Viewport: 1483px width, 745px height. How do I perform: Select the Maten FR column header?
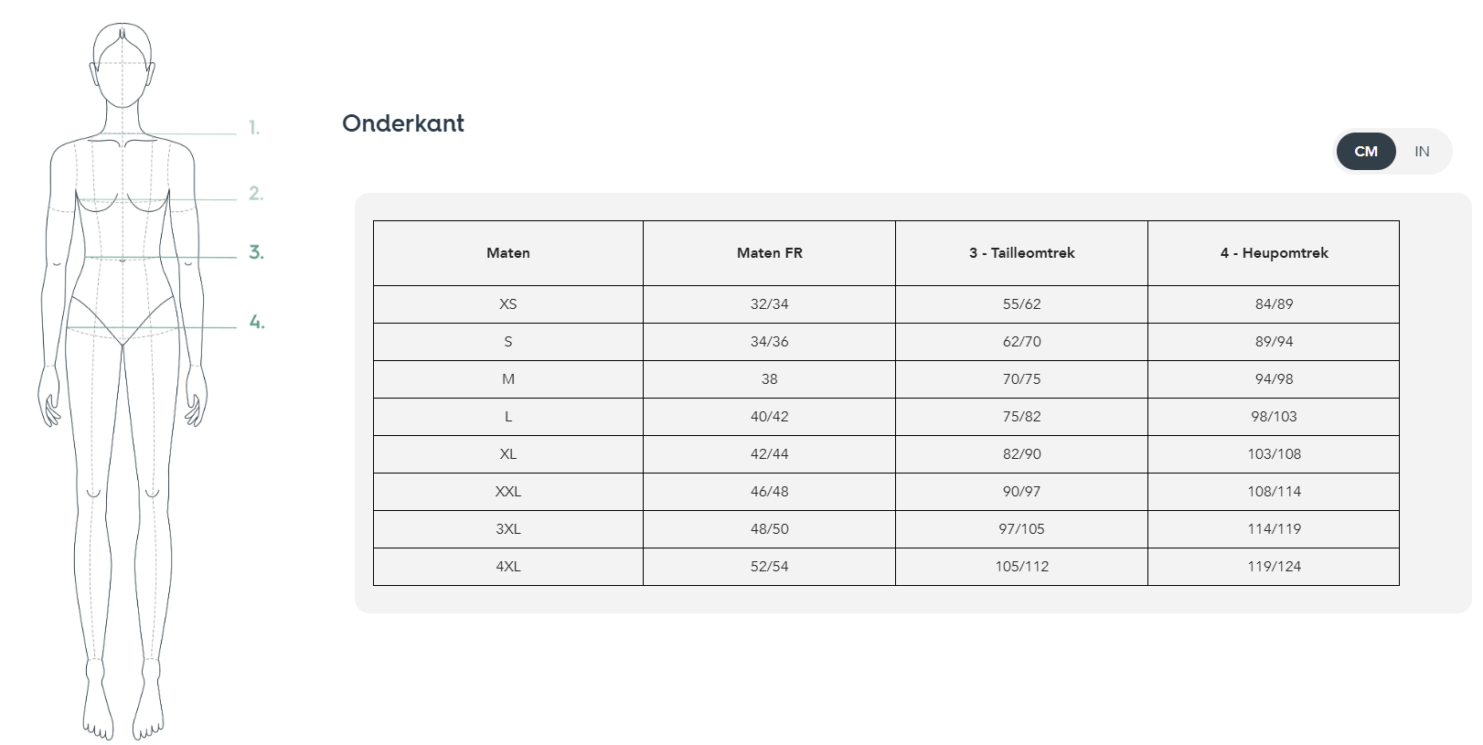coord(770,253)
